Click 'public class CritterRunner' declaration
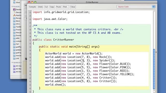Viewport: 166px width, 93px height. point(53,40)
